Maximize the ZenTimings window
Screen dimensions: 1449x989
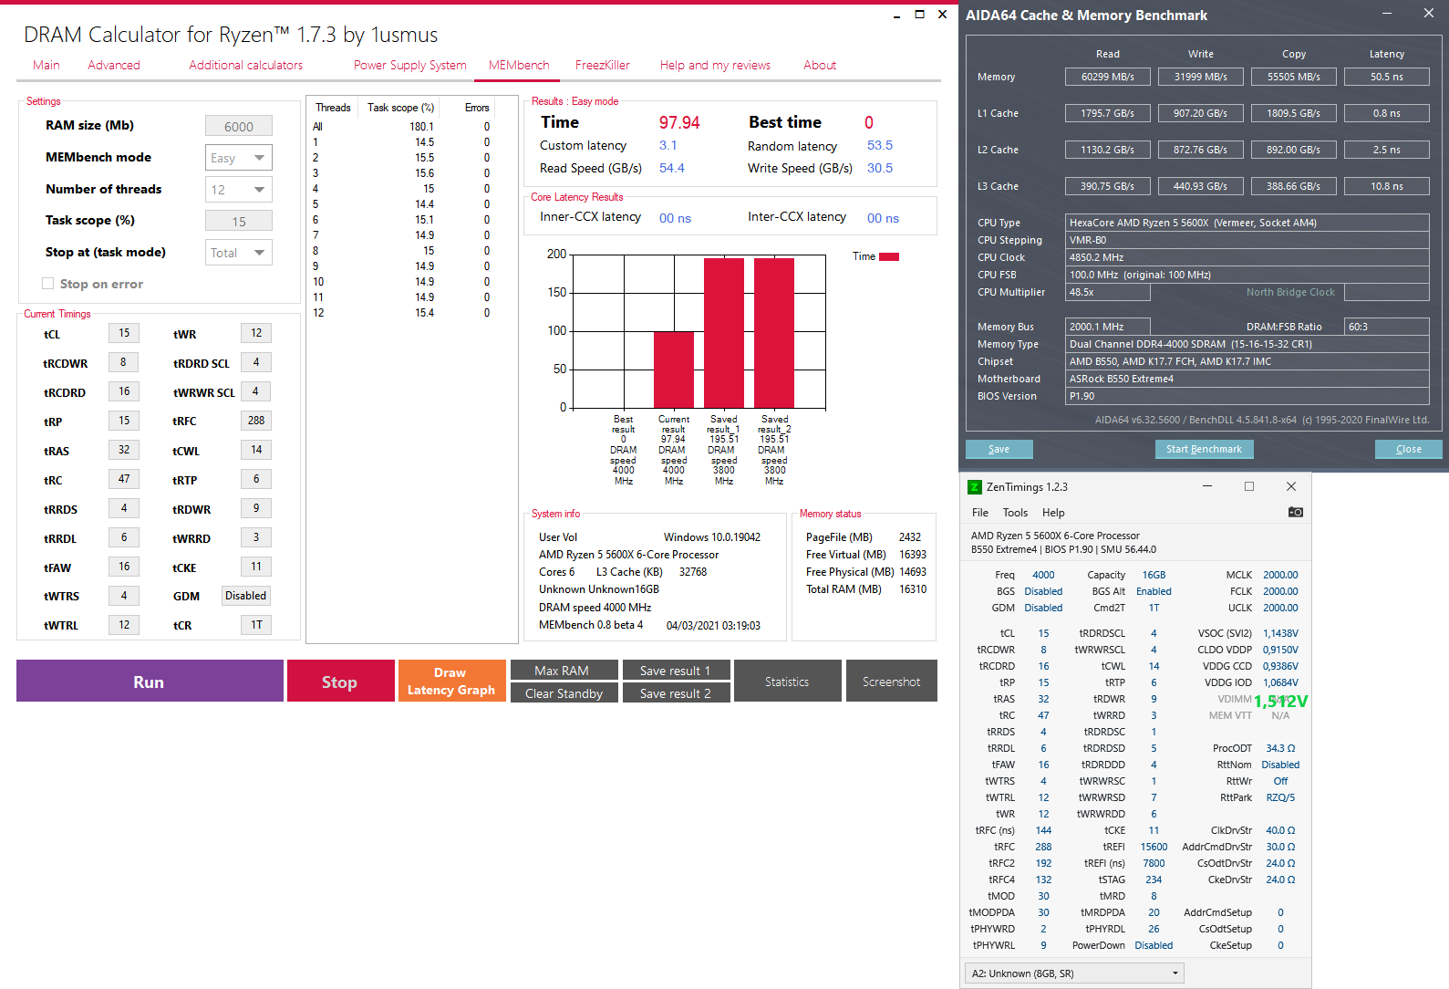(x=1249, y=486)
